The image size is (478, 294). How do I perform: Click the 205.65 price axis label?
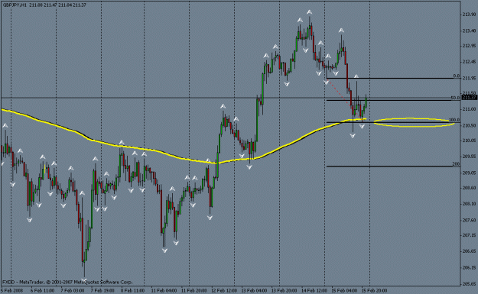pyautogui.click(x=470, y=283)
